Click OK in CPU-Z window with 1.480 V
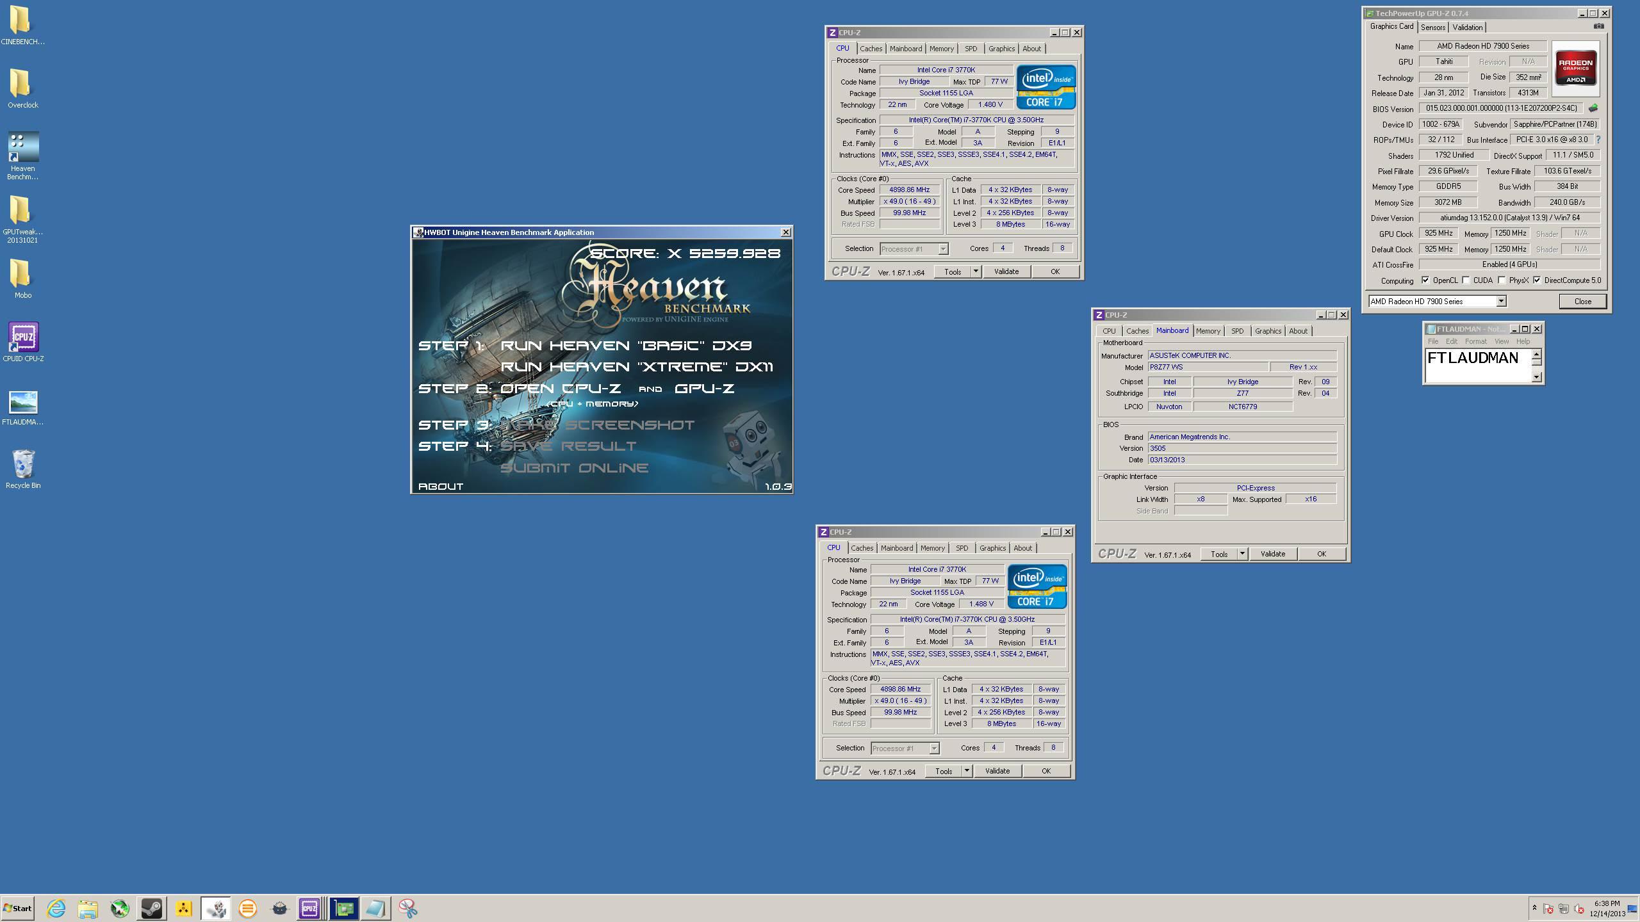Viewport: 1640px width, 922px height. coord(1054,271)
